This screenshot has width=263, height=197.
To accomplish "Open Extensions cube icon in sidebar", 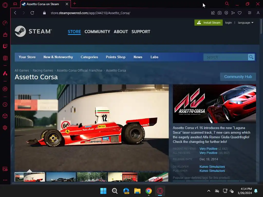I will click(x=5, y=116).
